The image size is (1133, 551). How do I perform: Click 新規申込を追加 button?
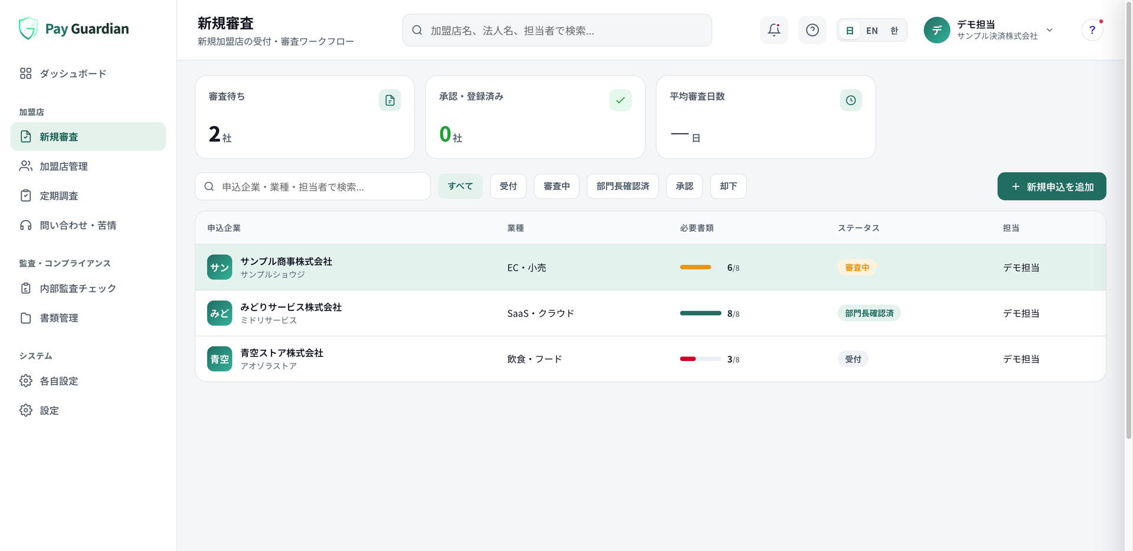pos(1052,186)
